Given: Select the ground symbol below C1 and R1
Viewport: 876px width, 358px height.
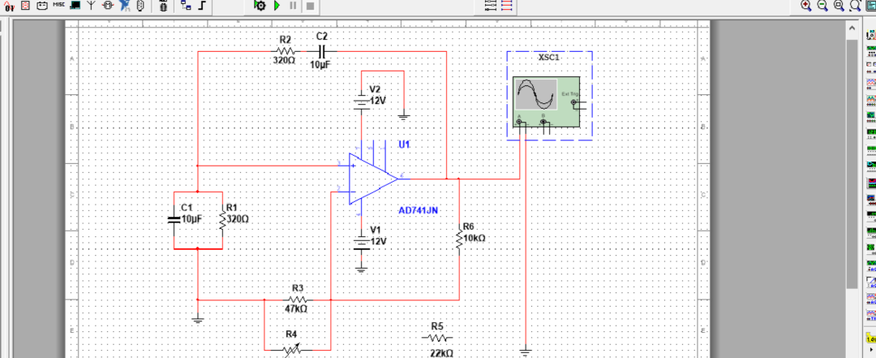Looking at the screenshot, I should [198, 319].
